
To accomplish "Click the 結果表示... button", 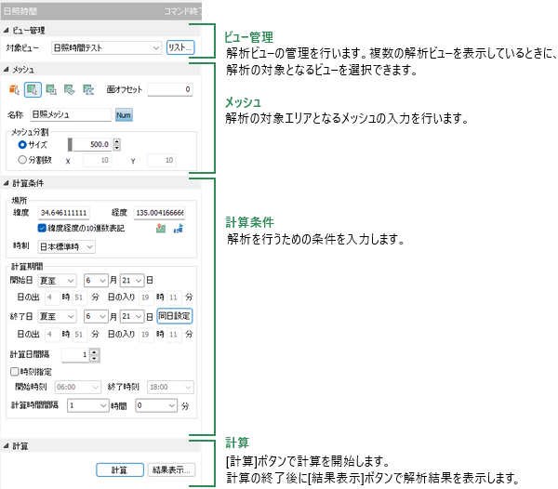I will [x=171, y=470].
